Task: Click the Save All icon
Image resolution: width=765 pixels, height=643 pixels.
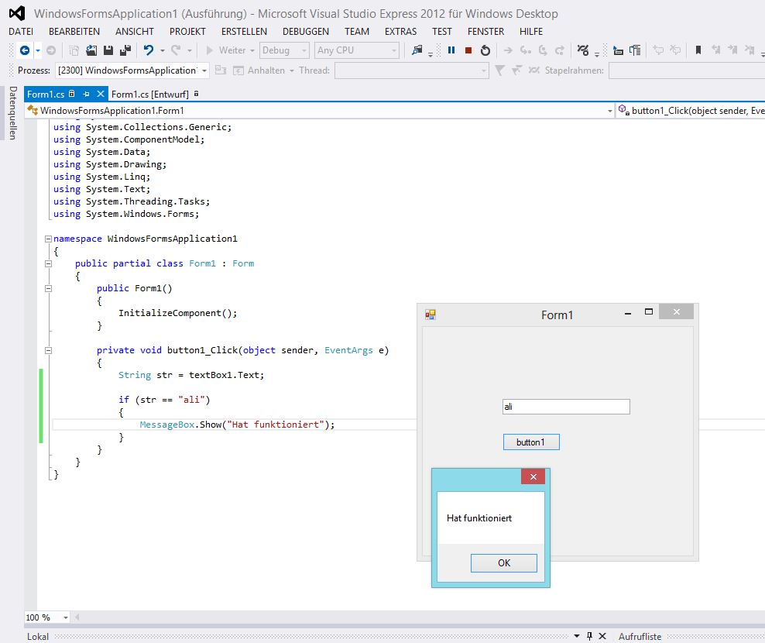Action: click(124, 50)
